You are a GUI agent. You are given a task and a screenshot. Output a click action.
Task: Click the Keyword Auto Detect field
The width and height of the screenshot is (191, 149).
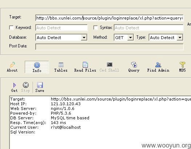pos(61,27)
